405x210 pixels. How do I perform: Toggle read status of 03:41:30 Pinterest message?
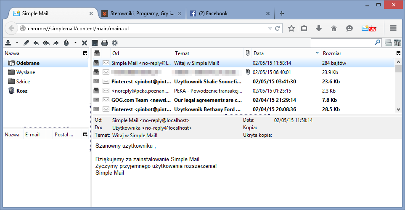(97, 81)
